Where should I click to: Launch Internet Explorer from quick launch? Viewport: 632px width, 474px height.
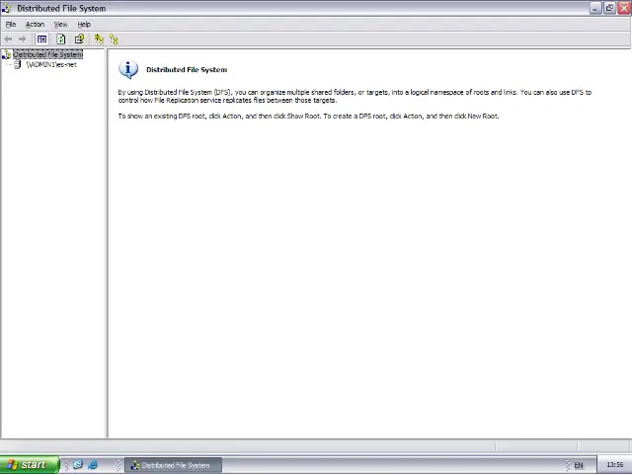[x=93, y=465]
